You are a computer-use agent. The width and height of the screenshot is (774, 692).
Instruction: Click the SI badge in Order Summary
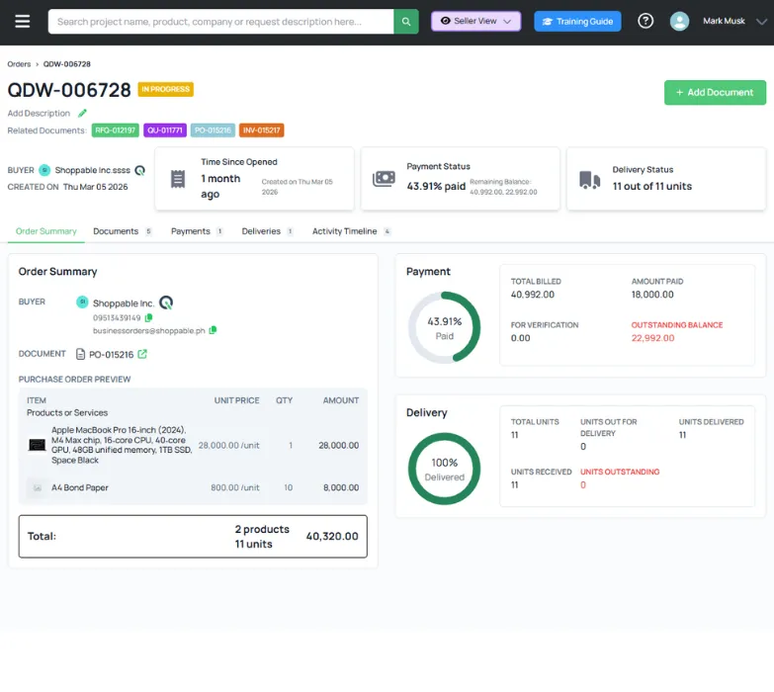(x=82, y=302)
